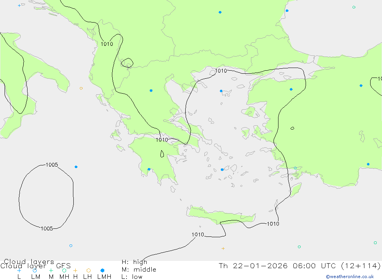Click the orange LH circle off Italy's heel
The width and height of the screenshot is (382, 280).
(x=81, y=88)
